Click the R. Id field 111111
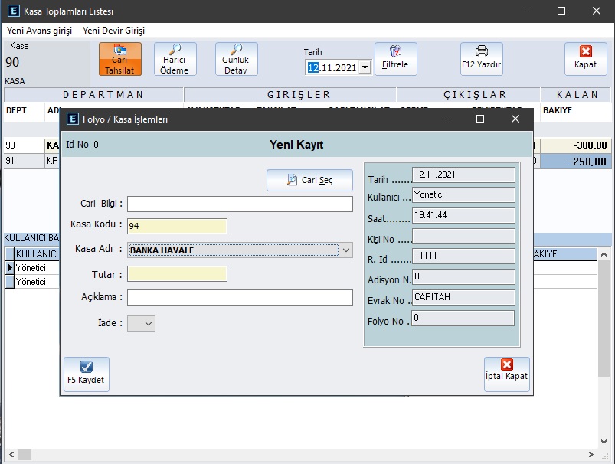The height and width of the screenshot is (464, 615). [463, 257]
